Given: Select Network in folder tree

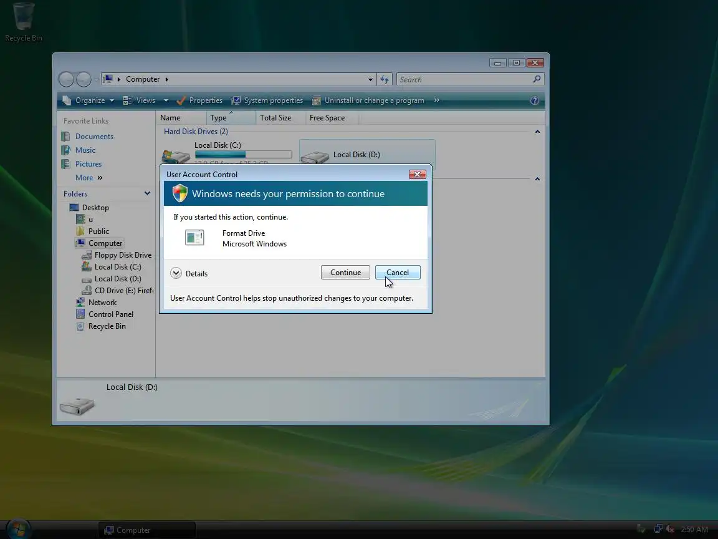Looking at the screenshot, I should point(102,303).
